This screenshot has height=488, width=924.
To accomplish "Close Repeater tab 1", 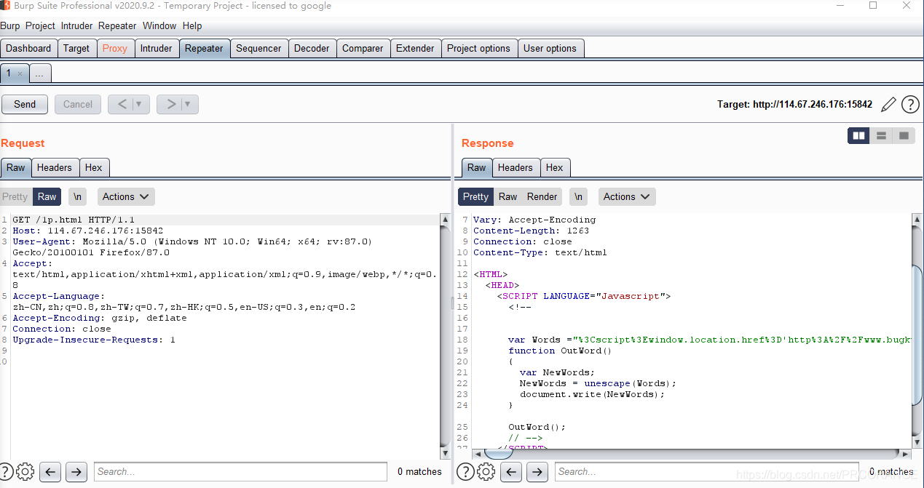I will (20, 73).
